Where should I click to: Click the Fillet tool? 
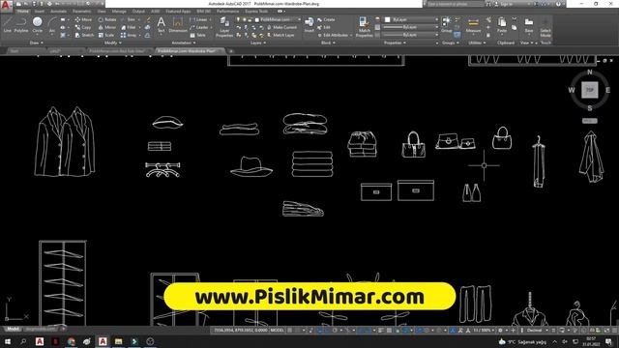pyautogui.click(x=129, y=27)
